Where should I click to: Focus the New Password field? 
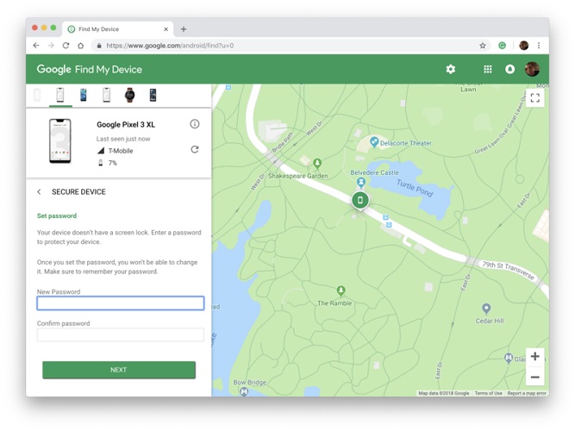point(121,303)
